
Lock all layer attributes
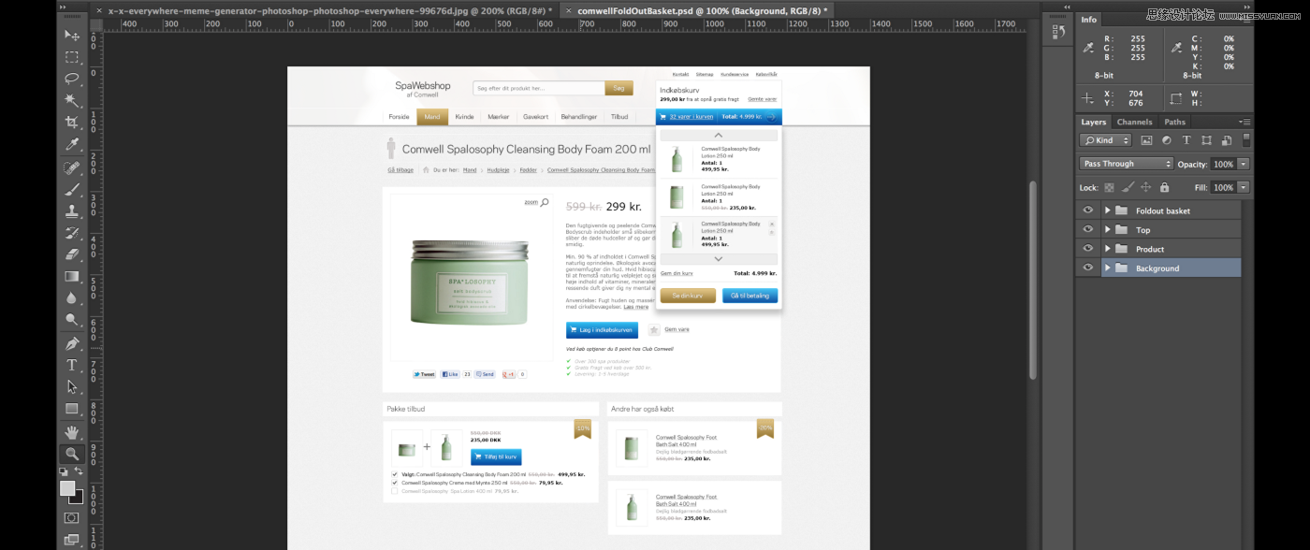(x=1164, y=188)
